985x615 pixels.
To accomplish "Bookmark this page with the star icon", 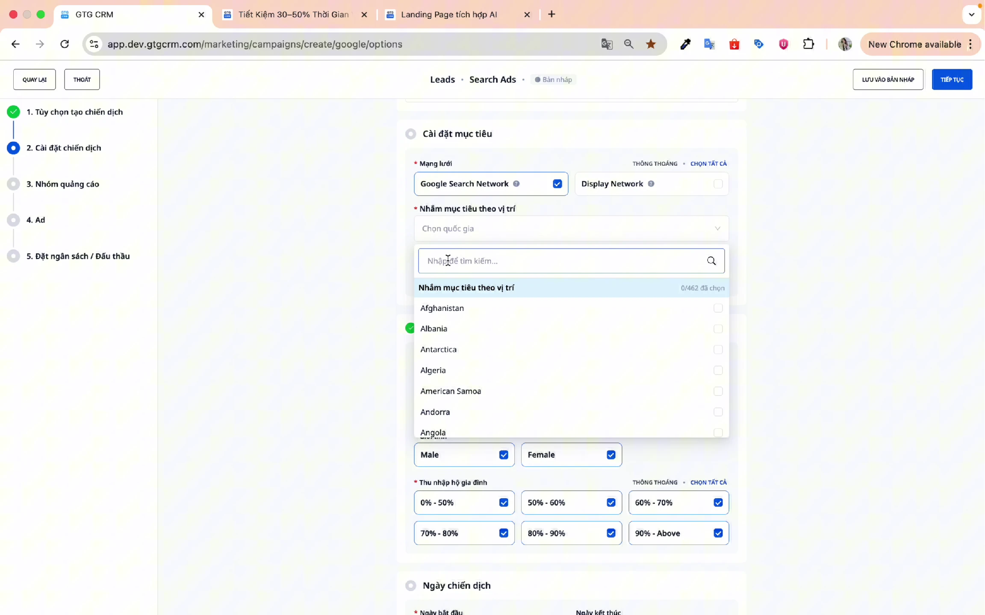I will click(651, 44).
